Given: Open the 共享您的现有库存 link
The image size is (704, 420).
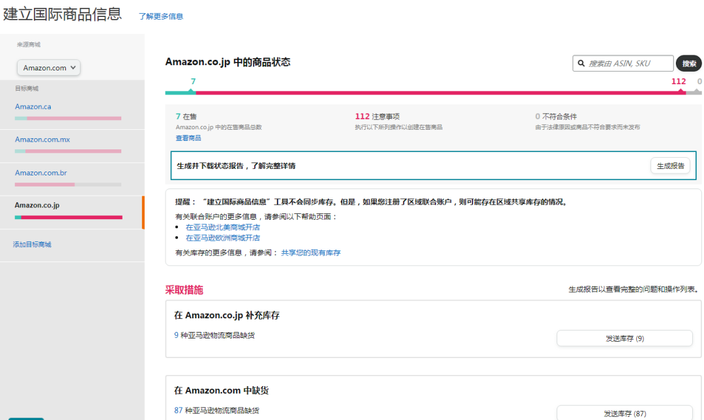Looking at the screenshot, I should [x=311, y=253].
